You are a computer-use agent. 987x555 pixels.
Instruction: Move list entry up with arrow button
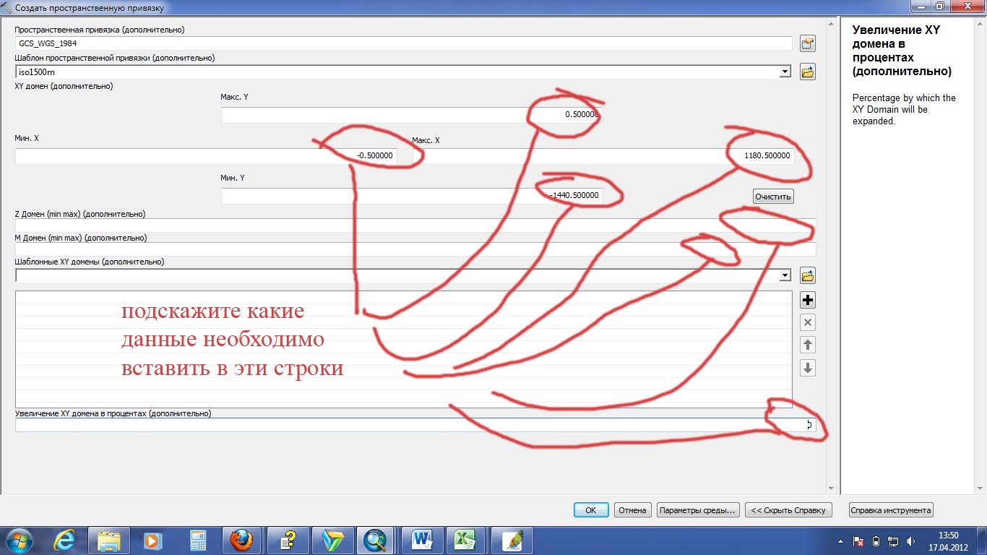(x=808, y=345)
